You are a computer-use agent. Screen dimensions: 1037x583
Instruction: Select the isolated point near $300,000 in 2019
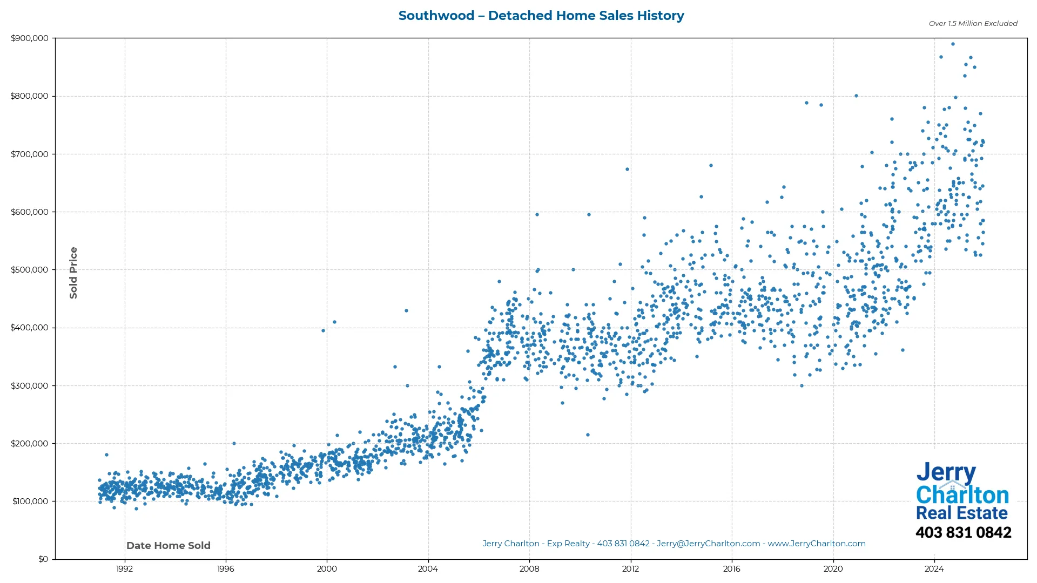pyautogui.click(x=801, y=385)
